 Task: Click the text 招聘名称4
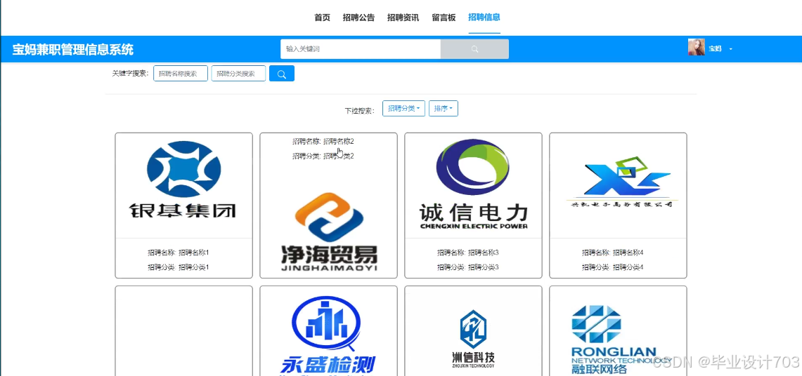(x=628, y=253)
